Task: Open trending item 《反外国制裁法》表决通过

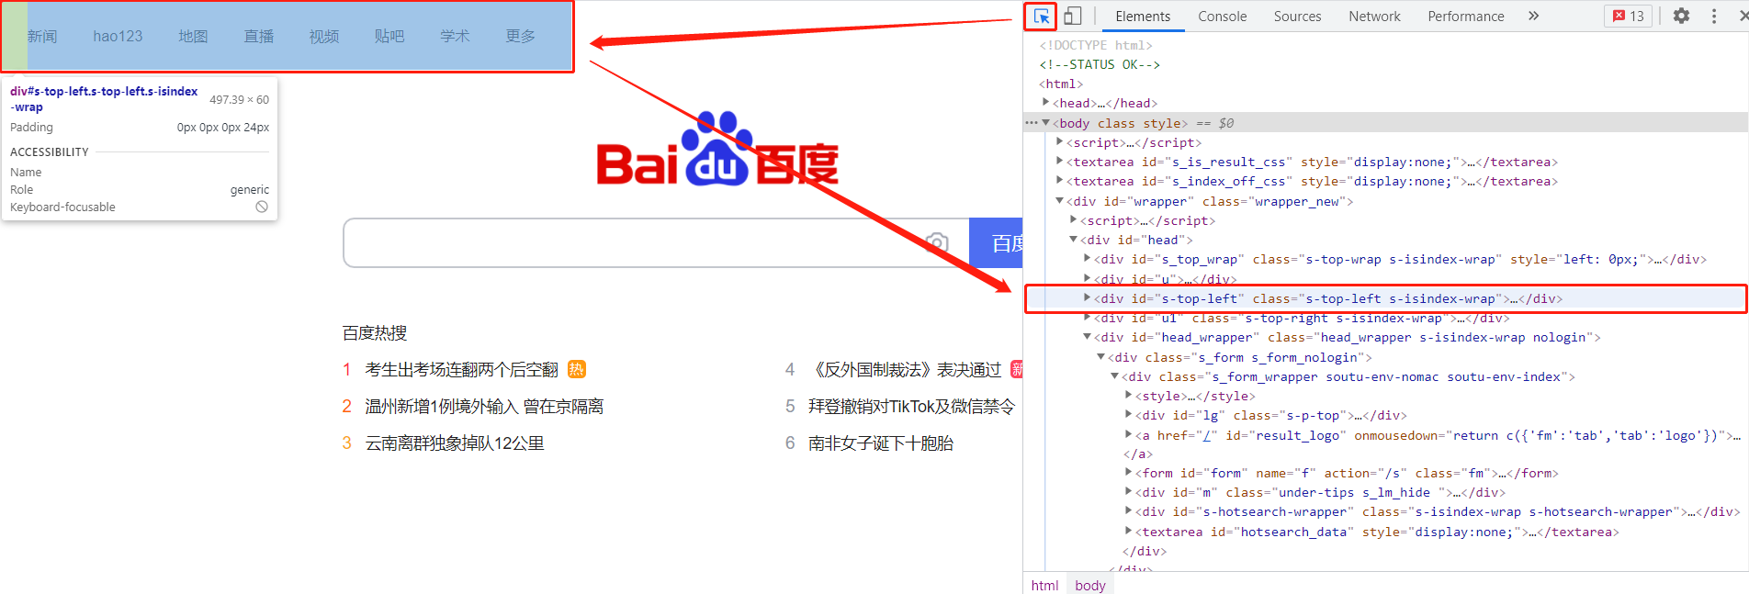Action: click(905, 369)
